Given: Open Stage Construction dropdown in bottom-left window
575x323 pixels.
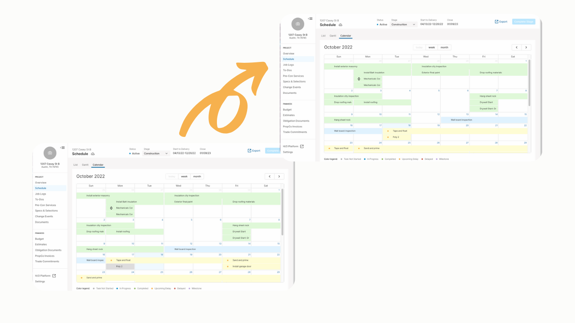Looking at the screenshot, I should 156,153.
